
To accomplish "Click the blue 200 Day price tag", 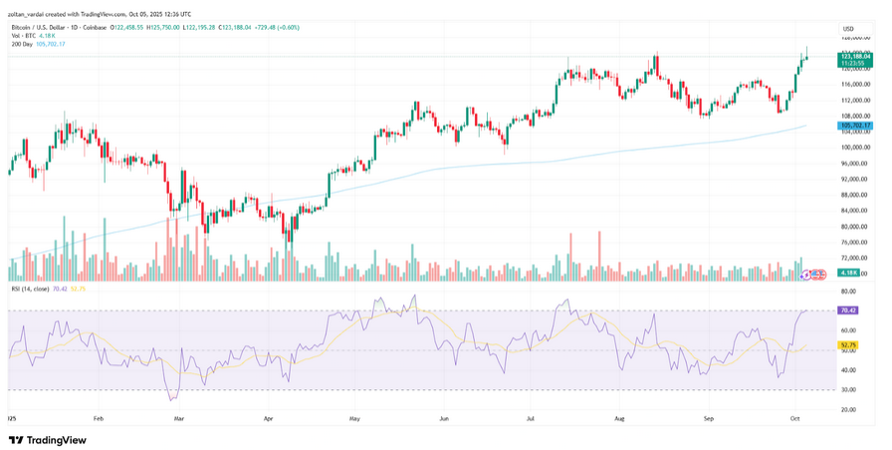I will (855, 125).
